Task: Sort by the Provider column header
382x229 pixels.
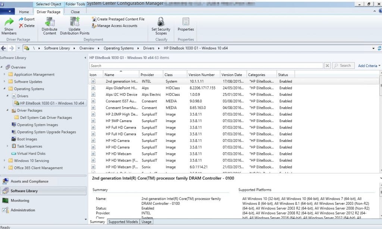Action: [x=151, y=74]
